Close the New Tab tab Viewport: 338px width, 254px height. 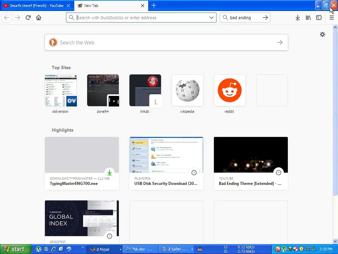point(143,6)
